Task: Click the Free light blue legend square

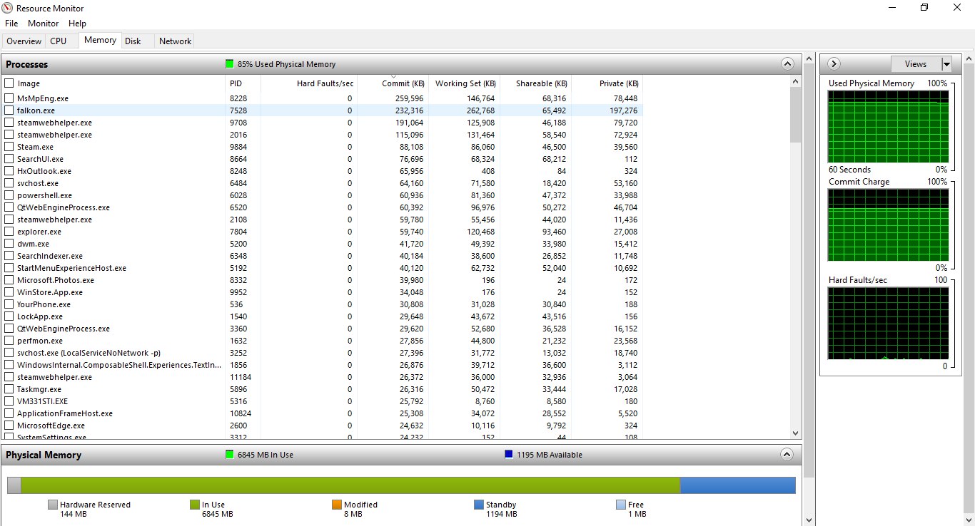Action: 620,505
